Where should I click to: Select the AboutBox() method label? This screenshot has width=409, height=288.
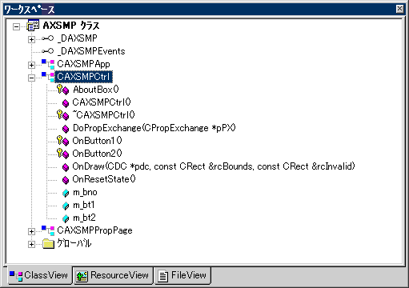(96, 90)
